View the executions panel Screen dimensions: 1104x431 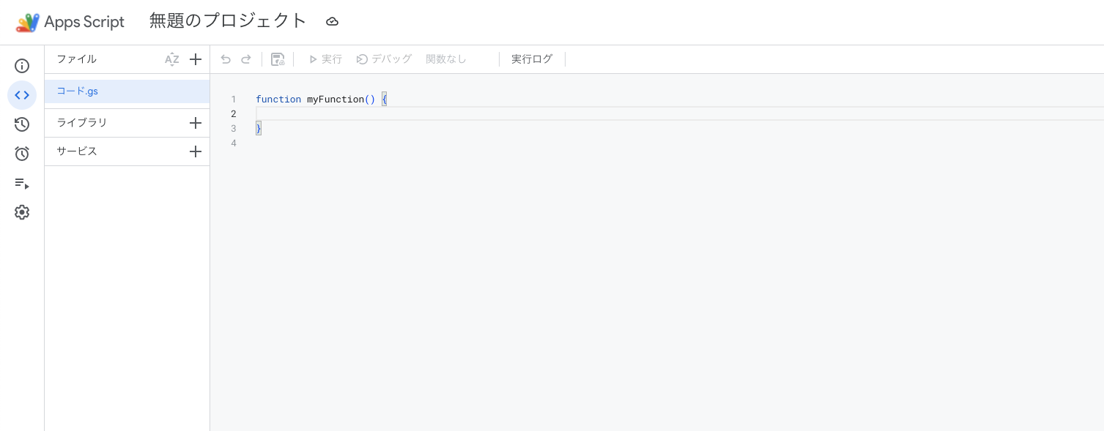(x=22, y=184)
